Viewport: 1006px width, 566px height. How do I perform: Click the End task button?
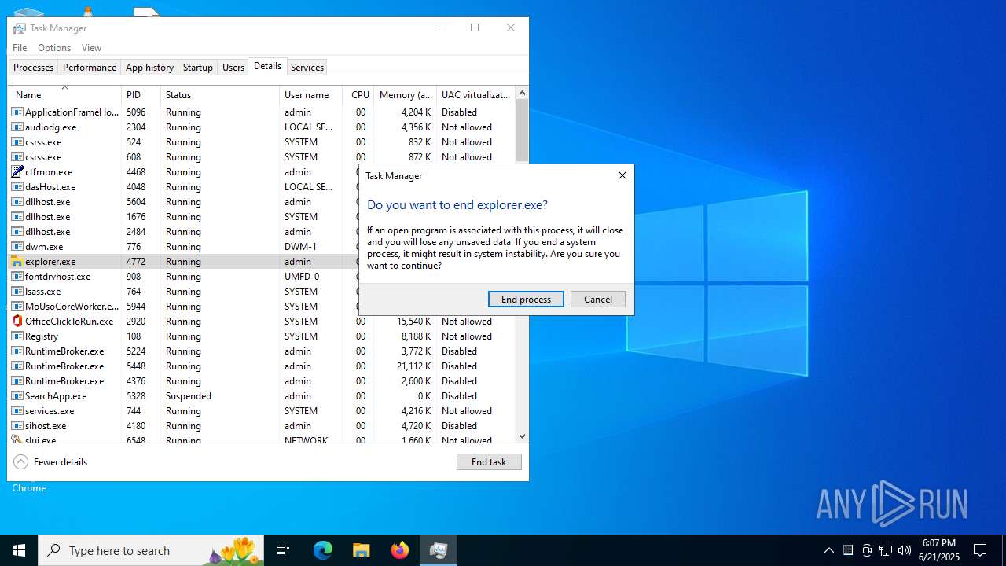[489, 462]
